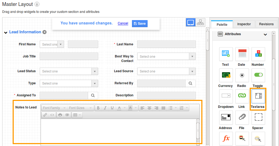Open the Font Family dropdown
Screen dimensions: 279x146
click(54, 108)
